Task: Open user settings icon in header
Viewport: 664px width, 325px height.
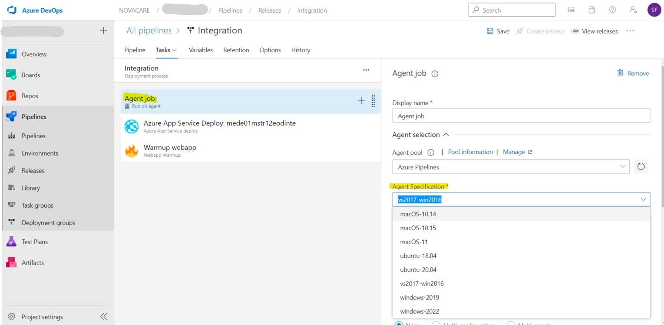Action: click(633, 10)
